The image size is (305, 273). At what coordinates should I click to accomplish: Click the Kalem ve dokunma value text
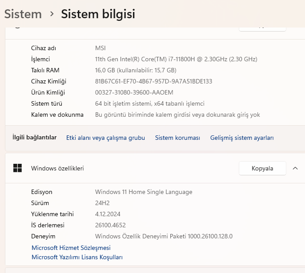click(x=177, y=115)
